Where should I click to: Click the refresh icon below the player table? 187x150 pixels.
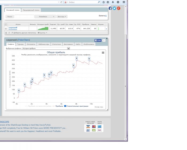click(x=9, y=33)
